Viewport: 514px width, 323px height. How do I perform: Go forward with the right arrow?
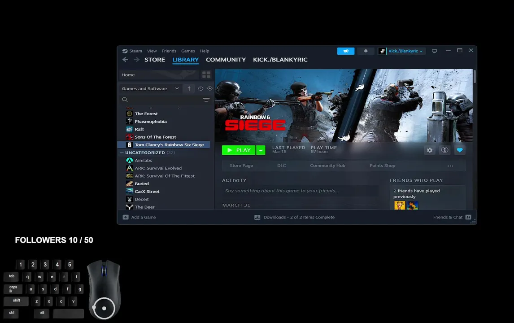pos(137,60)
